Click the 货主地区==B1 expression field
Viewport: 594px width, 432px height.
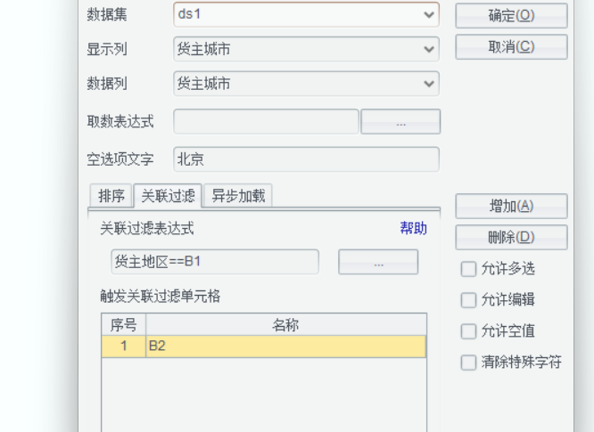tap(213, 263)
